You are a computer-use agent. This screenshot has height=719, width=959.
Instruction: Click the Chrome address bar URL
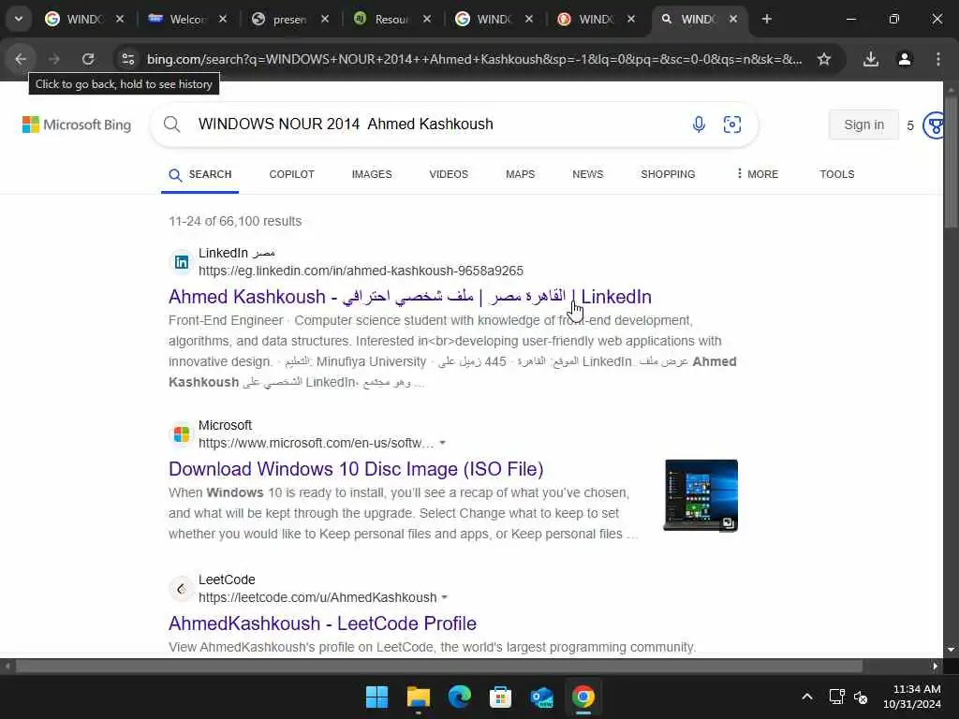474,59
